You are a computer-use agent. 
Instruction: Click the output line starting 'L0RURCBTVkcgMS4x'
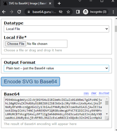(54, 114)
